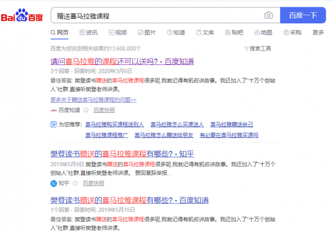Image resolution: width=333 pixels, height=234 pixels.
Task: Click verification badge beside 百度知道
Action: (86, 110)
